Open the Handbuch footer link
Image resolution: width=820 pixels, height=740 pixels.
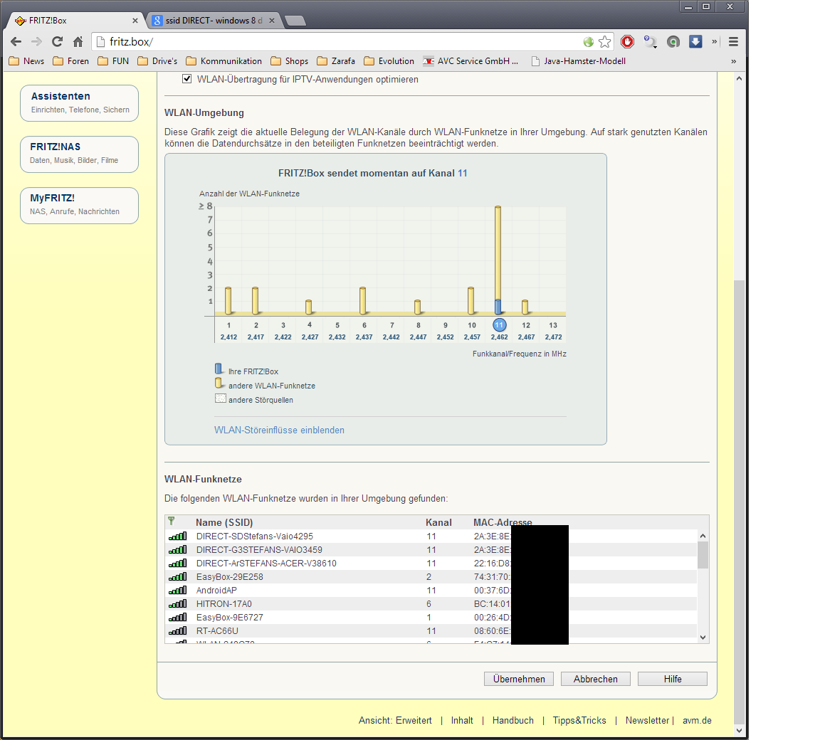pos(513,720)
